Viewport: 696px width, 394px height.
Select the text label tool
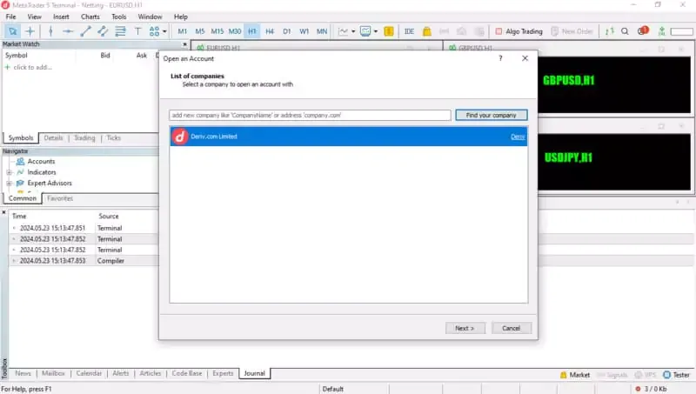(x=137, y=31)
